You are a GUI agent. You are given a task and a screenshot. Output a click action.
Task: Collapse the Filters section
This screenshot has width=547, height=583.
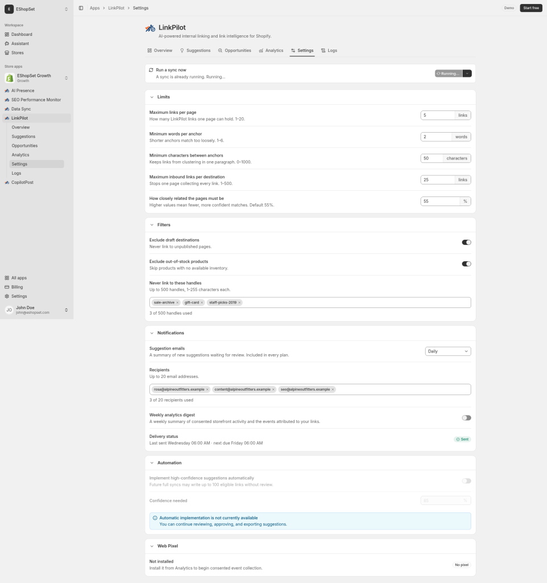pyautogui.click(x=152, y=225)
